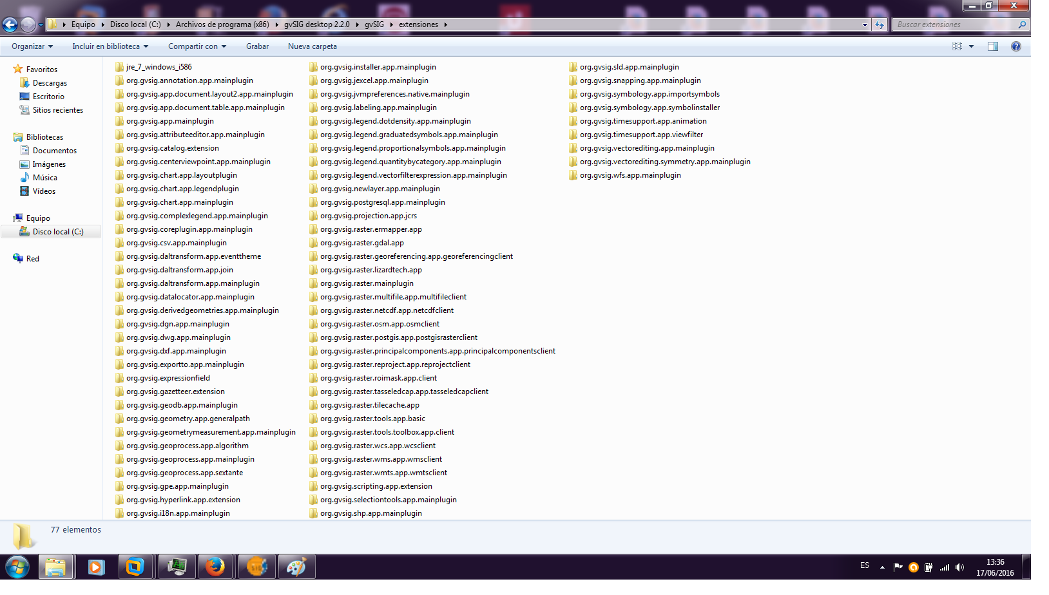The image size is (1049, 595).
Task: Open Sitios recientes in the sidebar
Action: [x=58, y=110]
